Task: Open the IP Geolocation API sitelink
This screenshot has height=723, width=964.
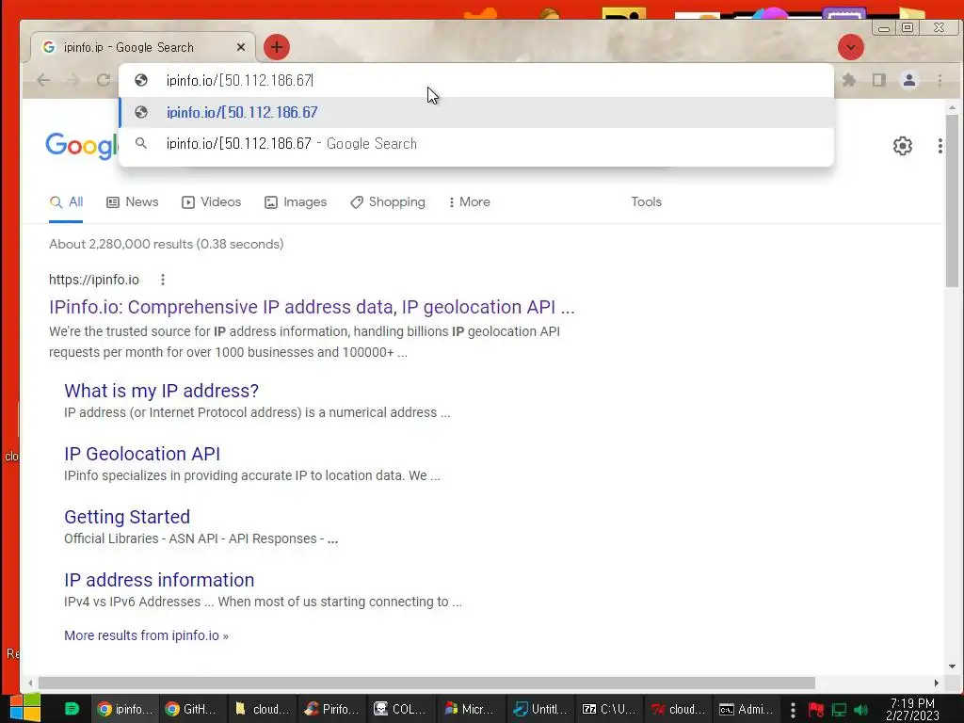Action: coord(142,454)
